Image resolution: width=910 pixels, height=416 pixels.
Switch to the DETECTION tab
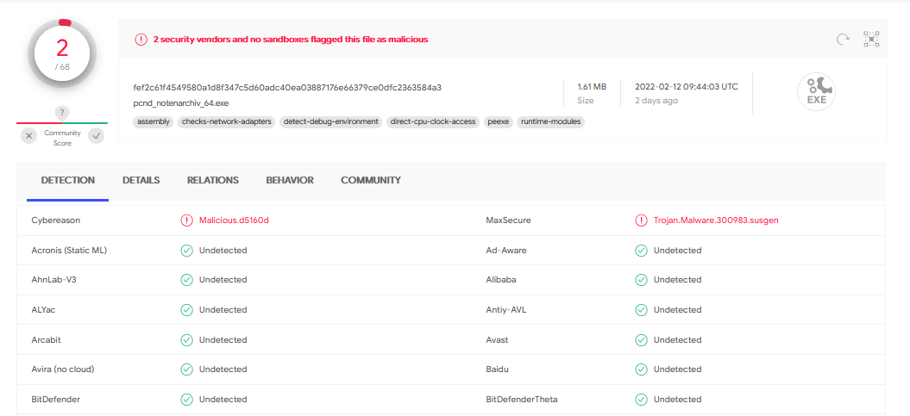tap(68, 180)
